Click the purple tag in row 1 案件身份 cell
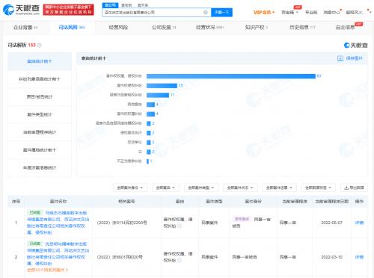Viewport: 374px width, 278px height. [x=242, y=219]
